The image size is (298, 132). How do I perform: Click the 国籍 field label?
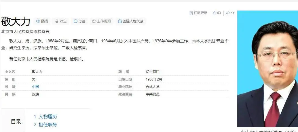[10, 87]
